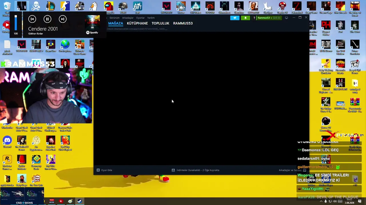Switch to the KÜTÜPHANE tab
The height and width of the screenshot is (205, 366).
(137, 23)
